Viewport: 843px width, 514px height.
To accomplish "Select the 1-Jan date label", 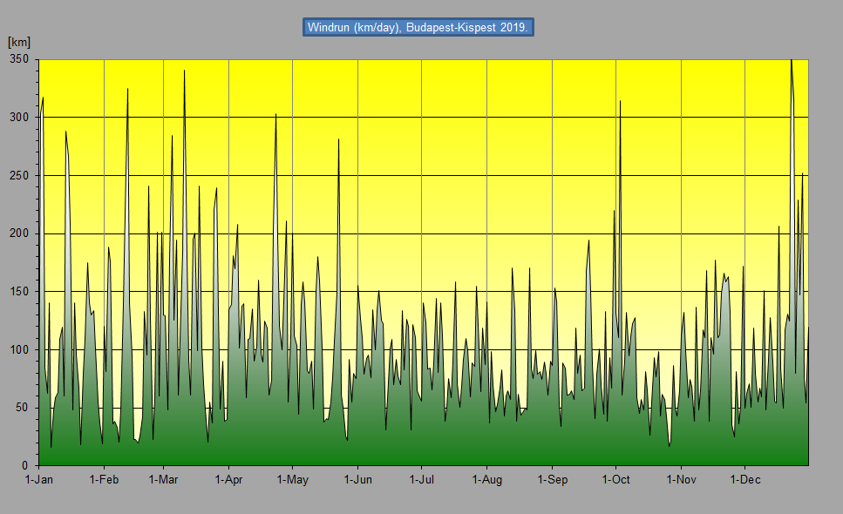I will pyautogui.click(x=39, y=480).
